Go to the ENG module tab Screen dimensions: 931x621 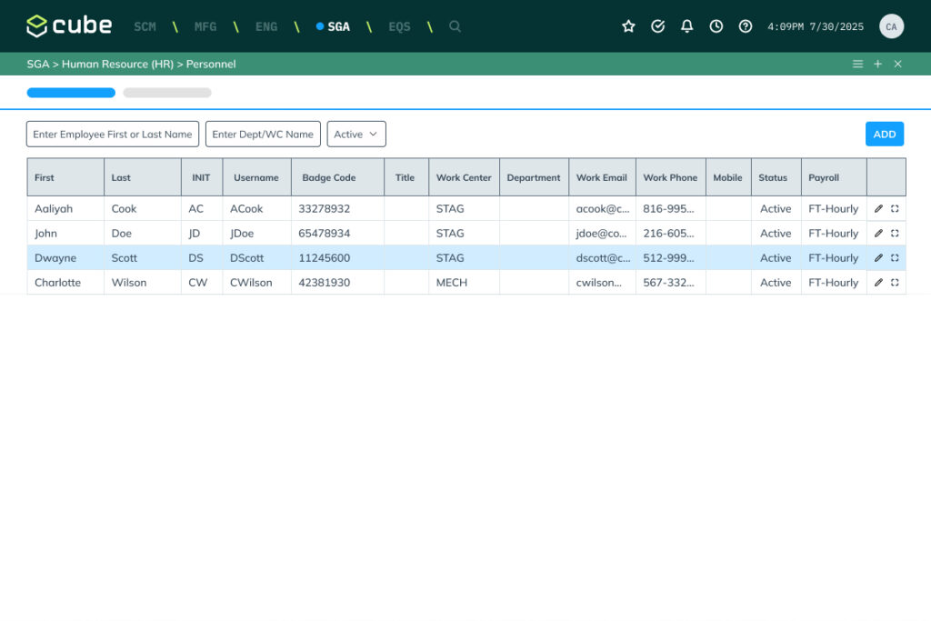pyautogui.click(x=266, y=26)
